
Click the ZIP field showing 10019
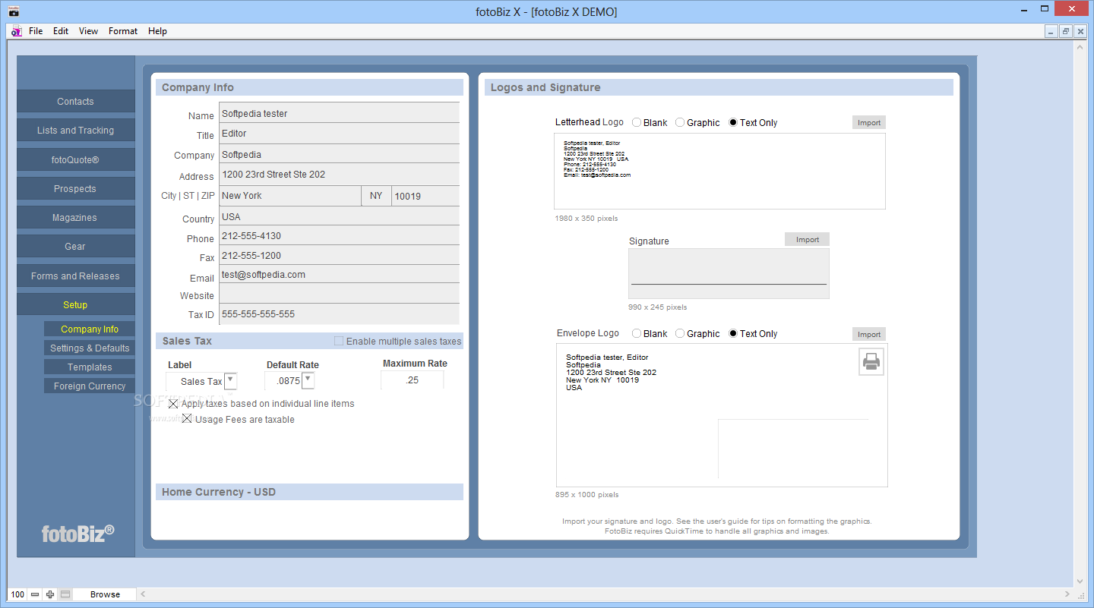[x=426, y=196]
